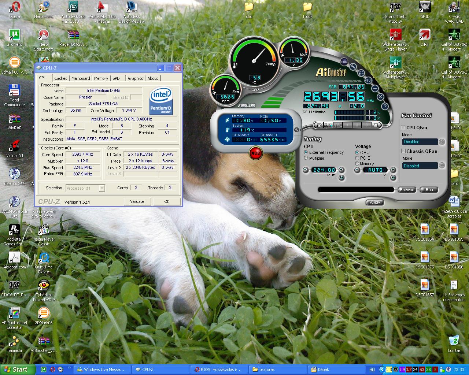
Task: Click the monitor panel side wrench toggle
Action: [297, 130]
